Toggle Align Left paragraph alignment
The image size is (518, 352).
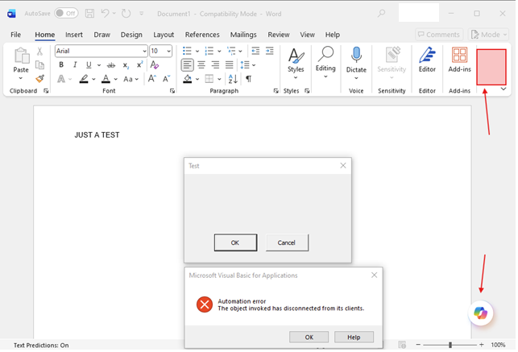click(x=188, y=64)
